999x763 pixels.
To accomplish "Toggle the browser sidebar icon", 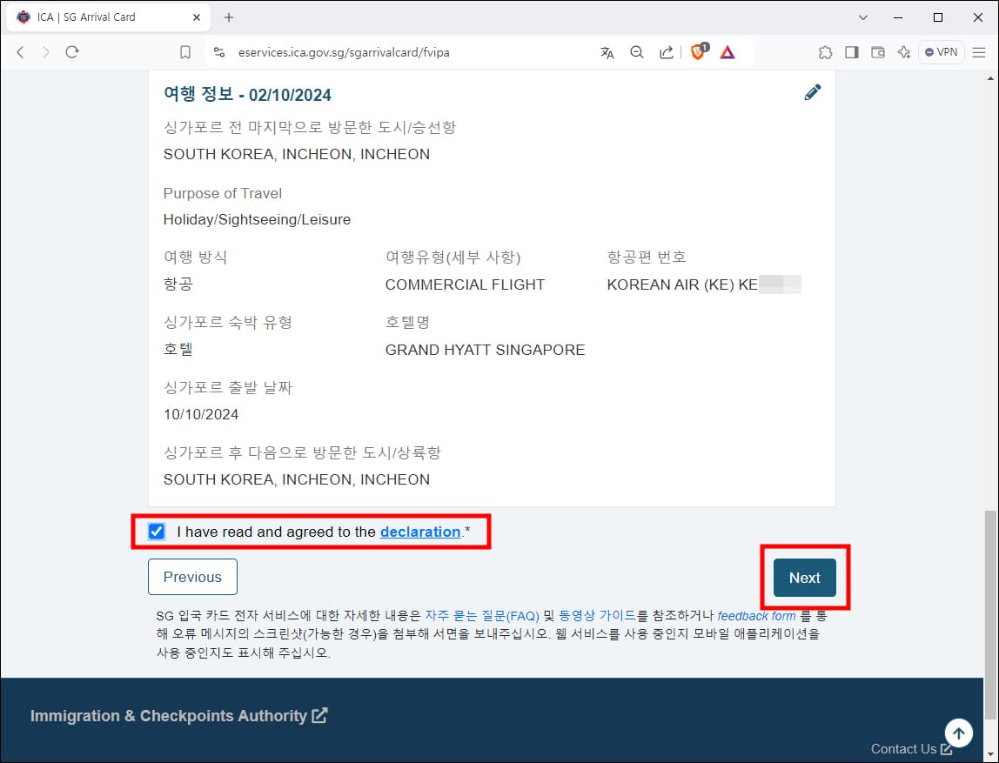I will click(851, 52).
